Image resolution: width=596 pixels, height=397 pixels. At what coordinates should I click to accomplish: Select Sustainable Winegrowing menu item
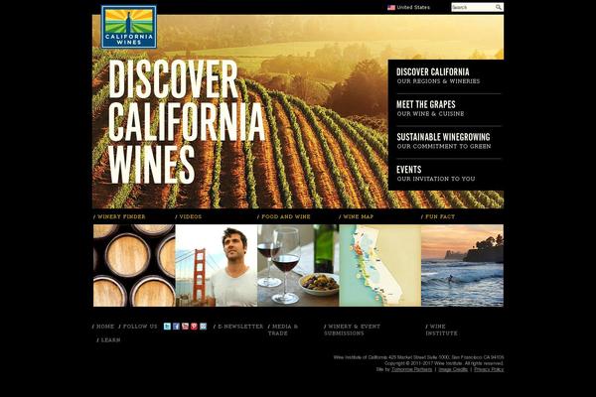coord(444,141)
